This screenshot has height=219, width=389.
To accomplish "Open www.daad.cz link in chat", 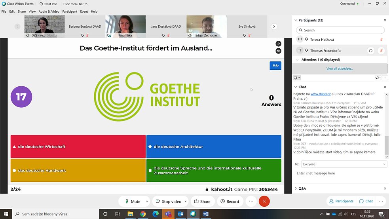I will point(321,94).
